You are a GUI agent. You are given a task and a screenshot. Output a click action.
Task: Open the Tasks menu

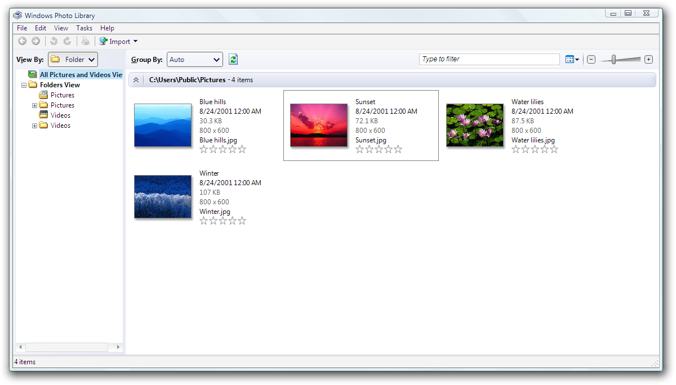pyautogui.click(x=84, y=28)
